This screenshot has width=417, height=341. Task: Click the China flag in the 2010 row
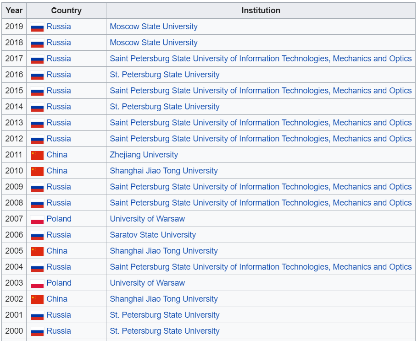tap(37, 171)
